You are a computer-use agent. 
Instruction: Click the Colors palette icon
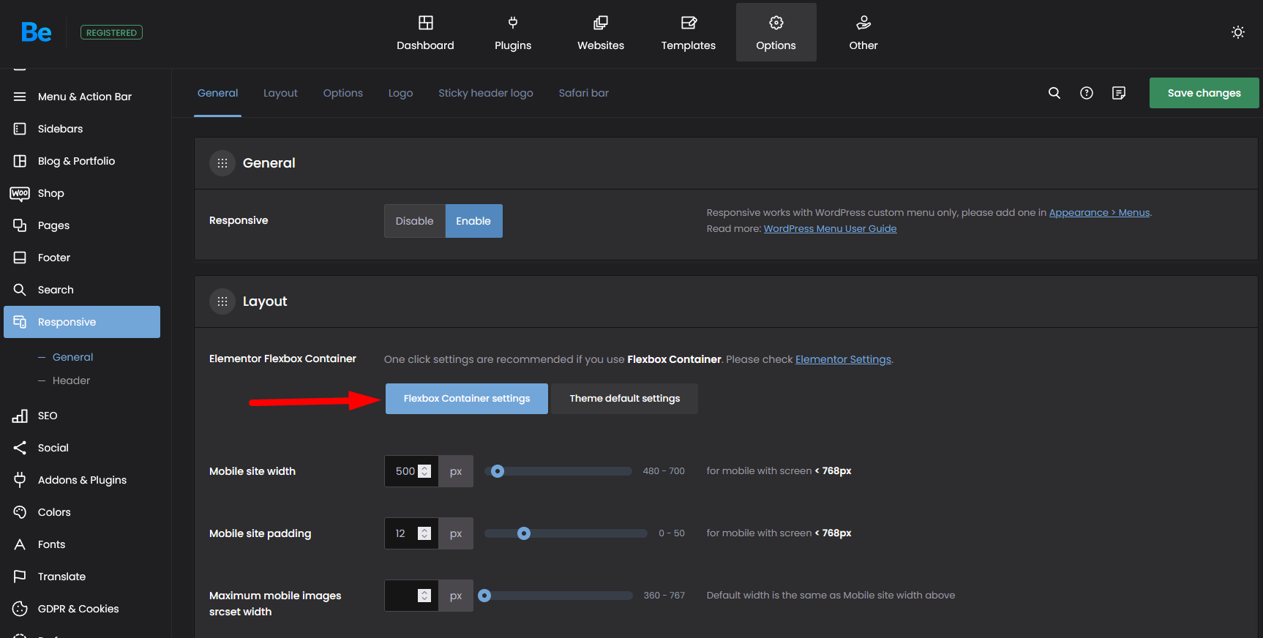coord(20,512)
